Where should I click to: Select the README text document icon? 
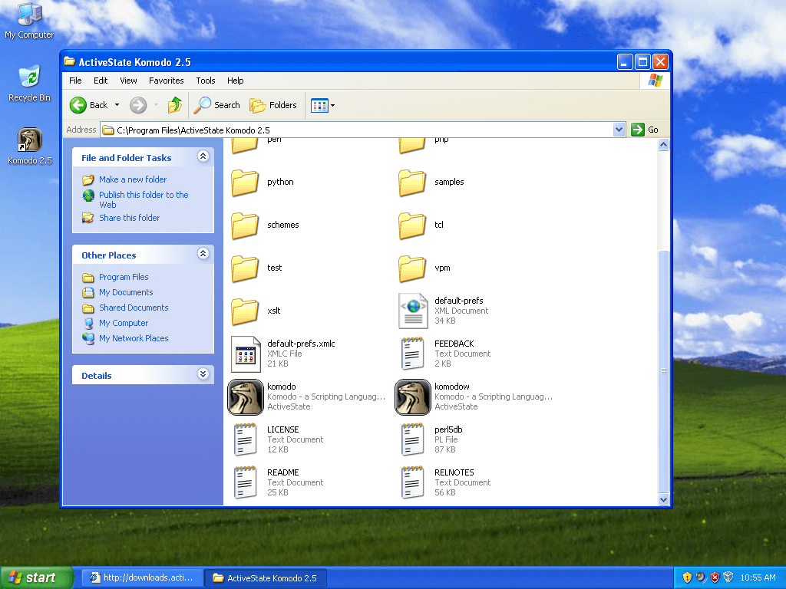pos(246,483)
